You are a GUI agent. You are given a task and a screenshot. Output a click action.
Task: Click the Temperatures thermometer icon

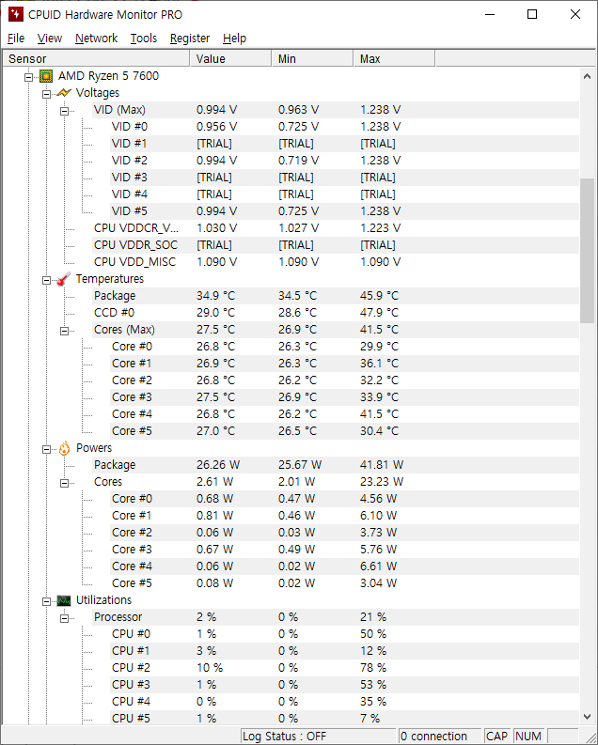coord(64,279)
